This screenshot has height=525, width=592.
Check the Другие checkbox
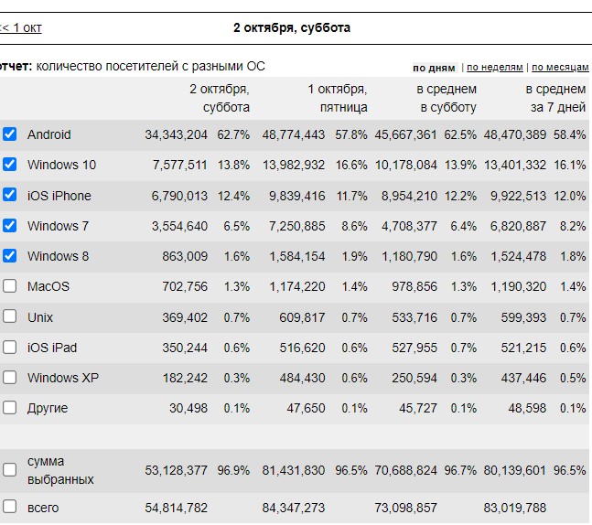(9, 408)
